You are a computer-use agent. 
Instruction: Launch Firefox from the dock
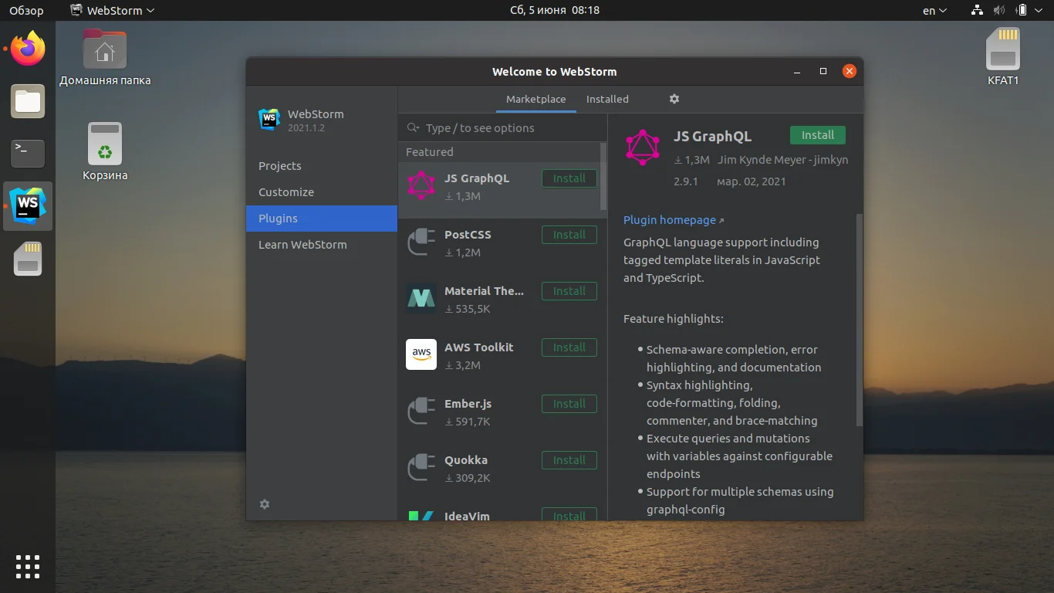pyautogui.click(x=27, y=48)
